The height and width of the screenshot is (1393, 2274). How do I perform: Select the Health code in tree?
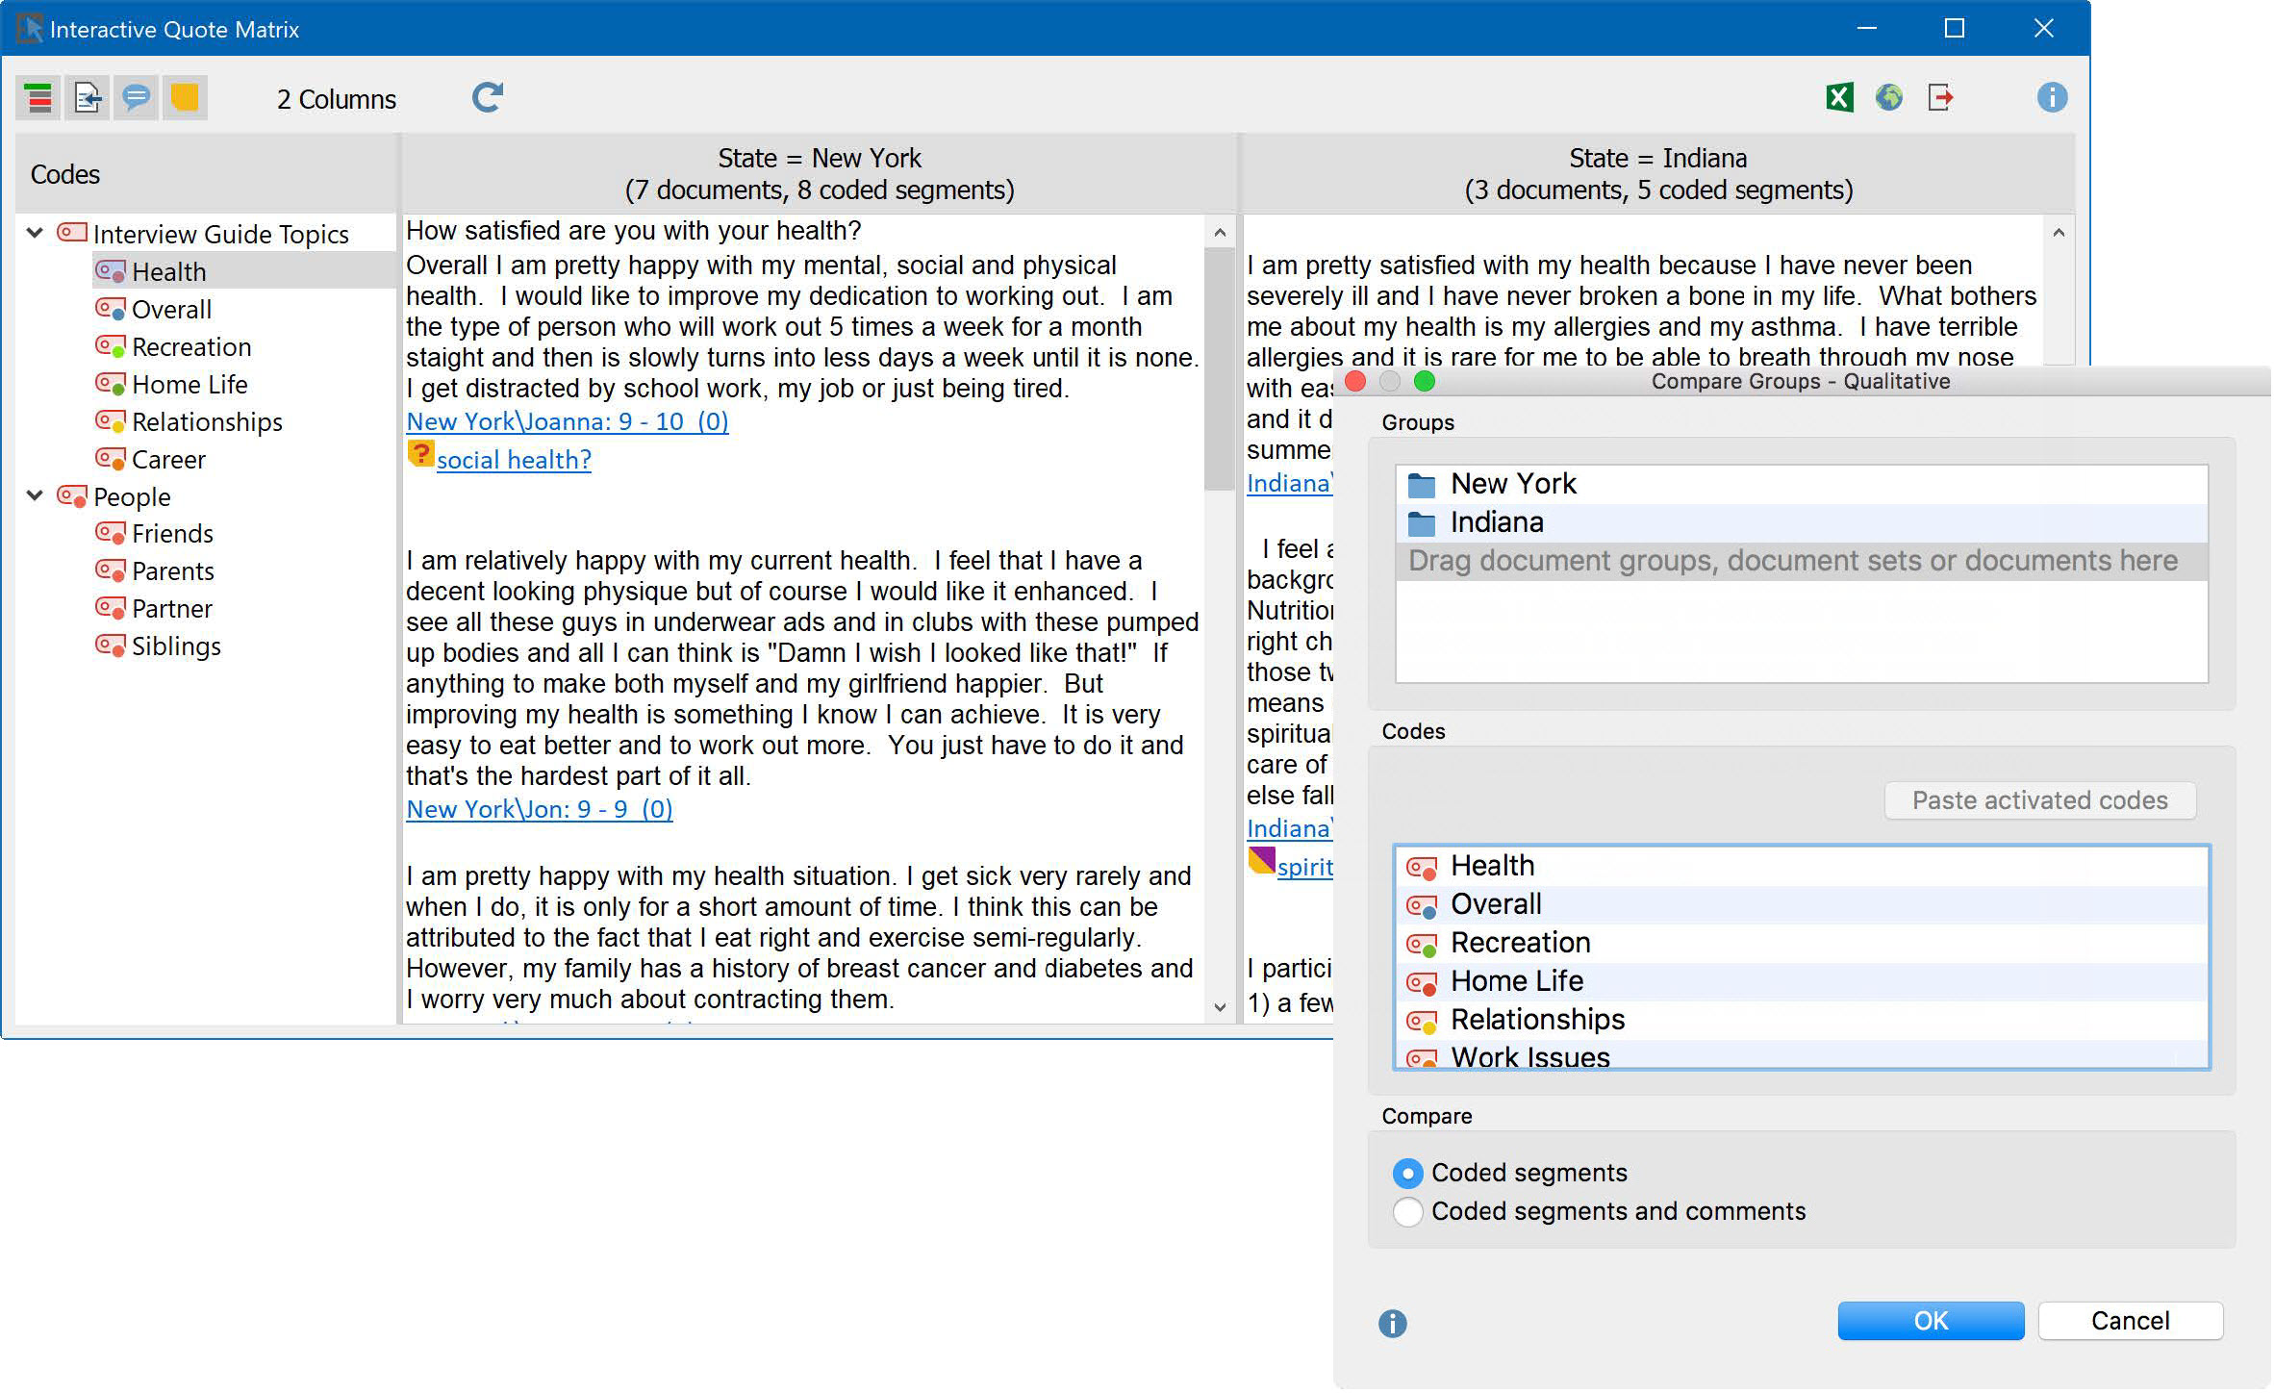pyautogui.click(x=169, y=272)
